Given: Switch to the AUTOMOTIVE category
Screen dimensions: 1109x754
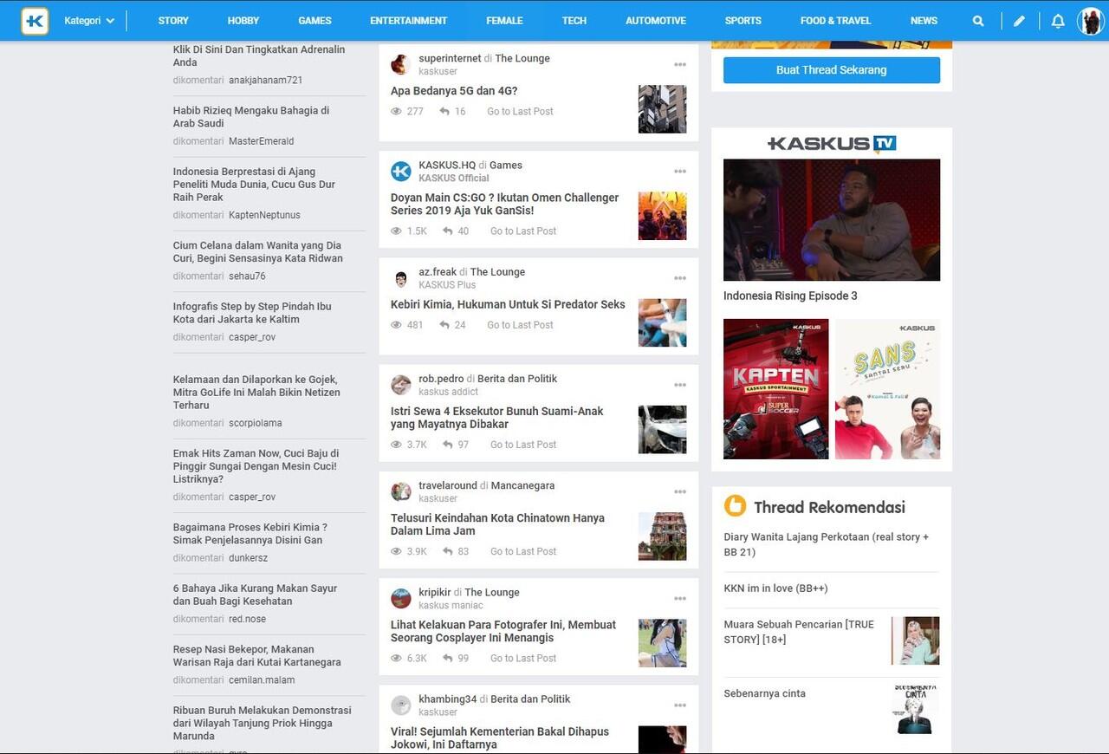Looking at the screenshot, I should pos(655,21).
